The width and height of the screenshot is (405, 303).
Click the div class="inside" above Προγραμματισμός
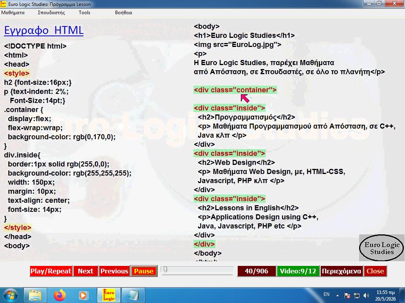pyautogui.click(x=229, y=108)
